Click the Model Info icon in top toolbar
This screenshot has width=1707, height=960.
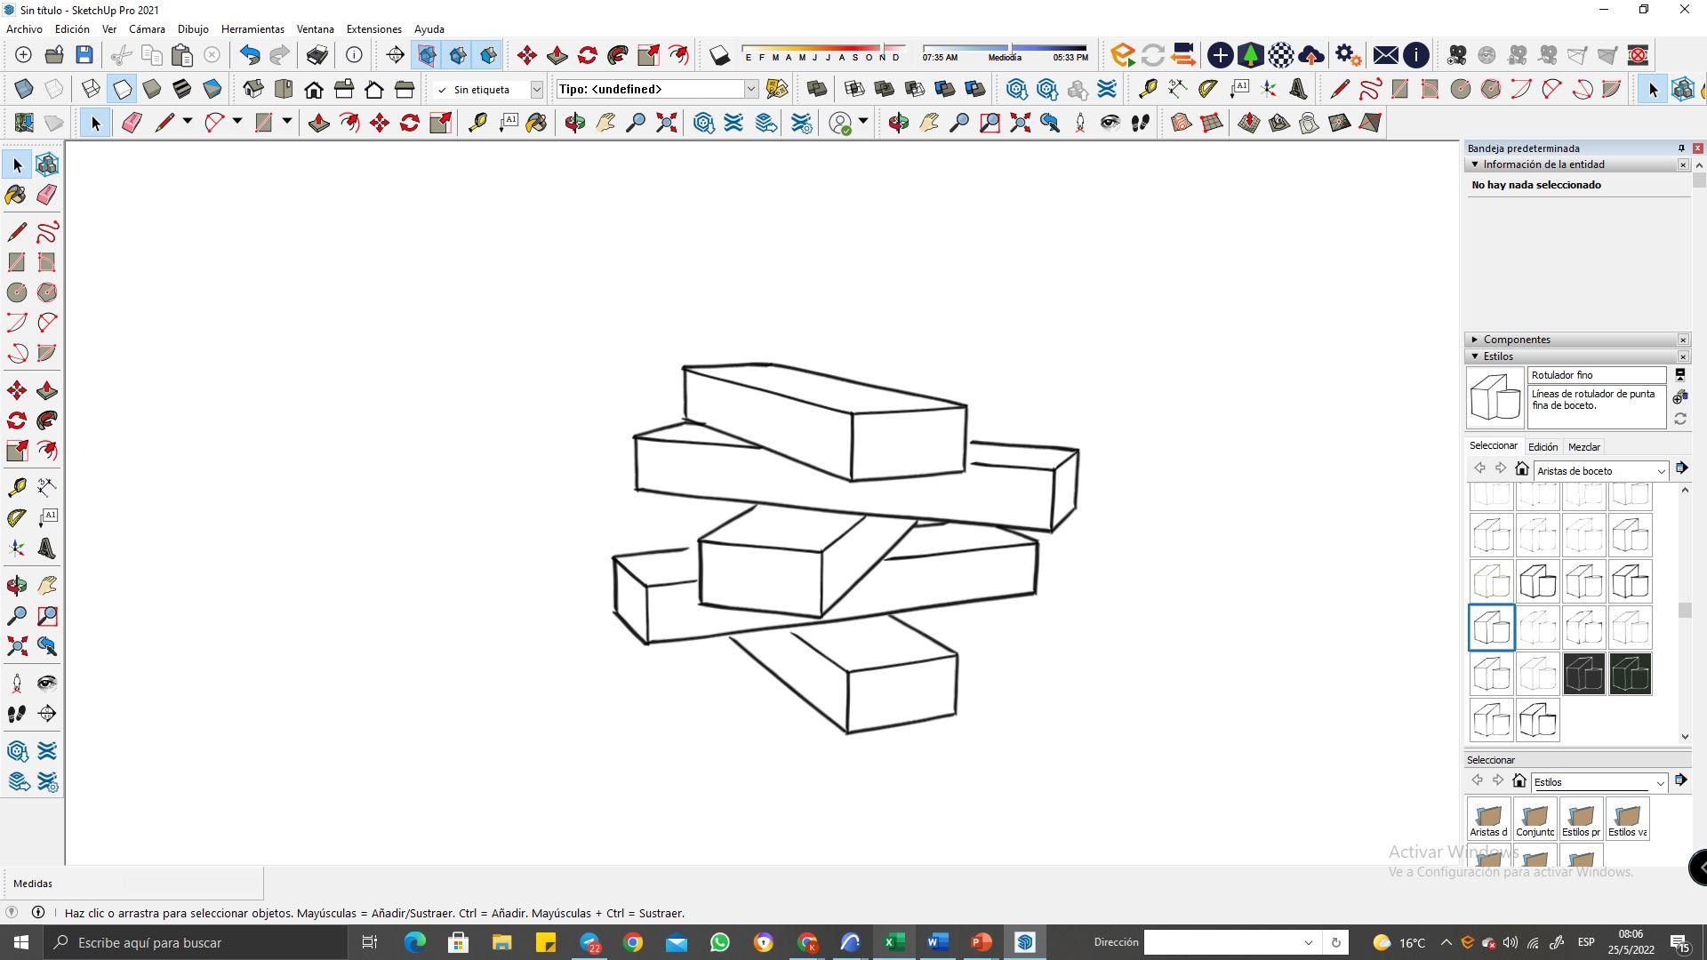pyautogui.click(x=354, y=55)
